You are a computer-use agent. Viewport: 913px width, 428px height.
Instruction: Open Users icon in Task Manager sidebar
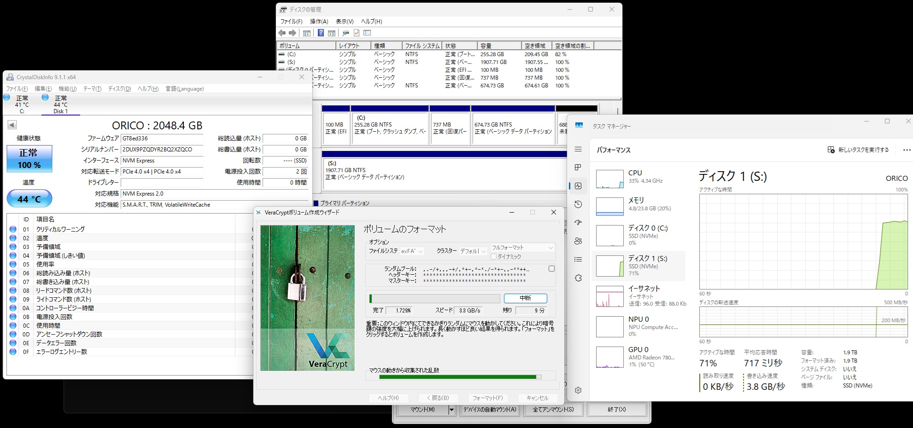pyautogui.click(x=578, y=241)
